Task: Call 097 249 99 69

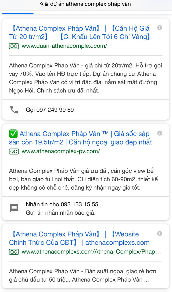Action: (x=50, y=110)
